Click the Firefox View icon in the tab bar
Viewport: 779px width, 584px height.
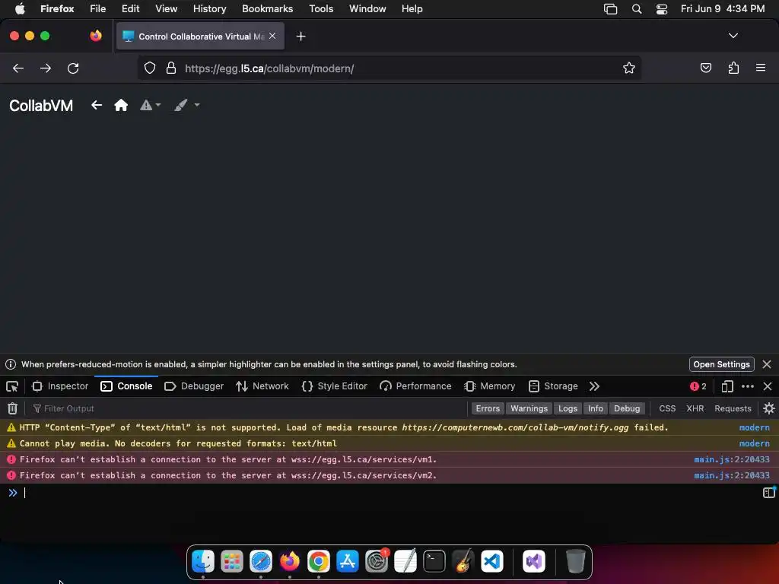[96, 36]
